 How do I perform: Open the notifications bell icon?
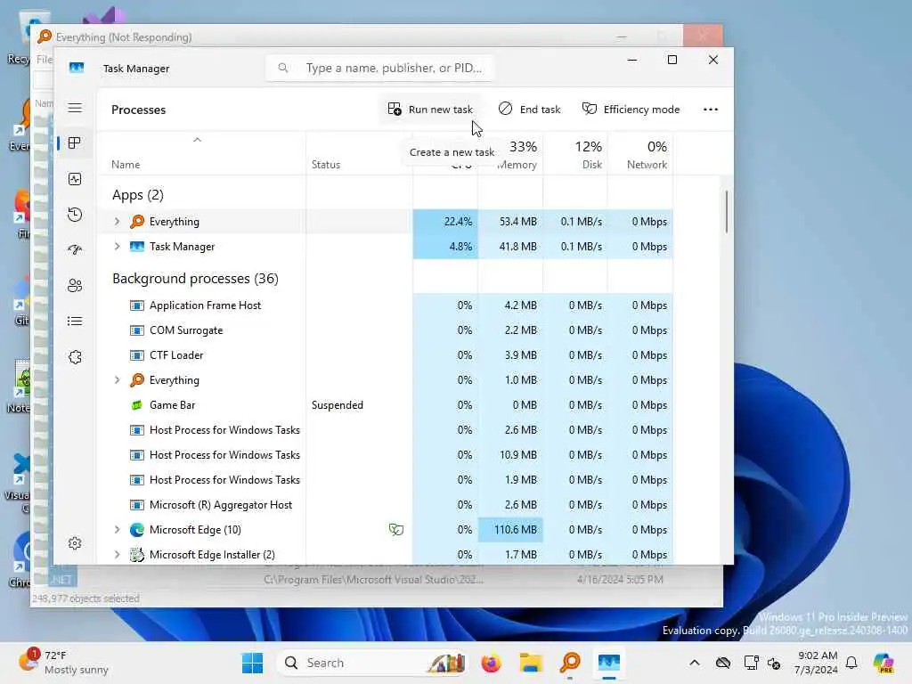(x=851, y=663)
